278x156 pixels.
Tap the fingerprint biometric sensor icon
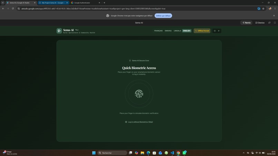pos(139,94)
